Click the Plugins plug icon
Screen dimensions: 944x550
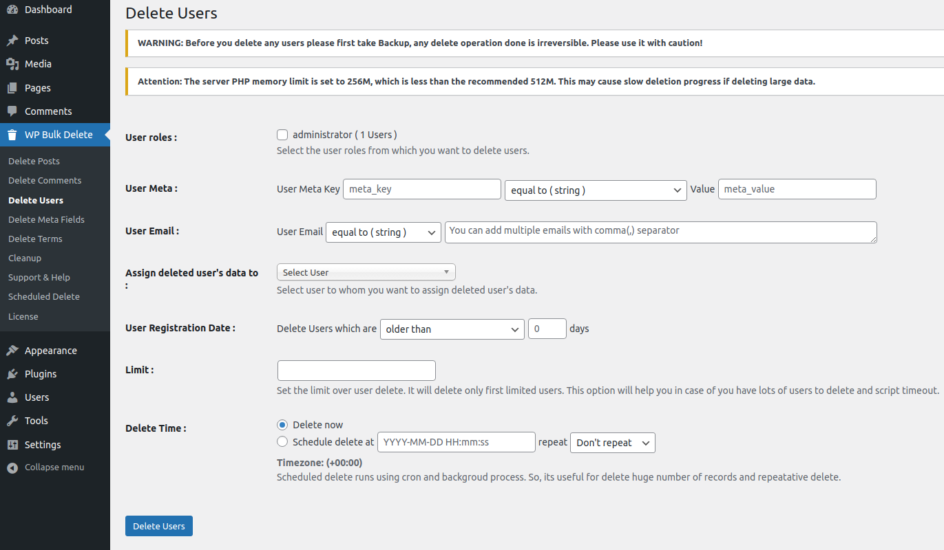(12, 374)
